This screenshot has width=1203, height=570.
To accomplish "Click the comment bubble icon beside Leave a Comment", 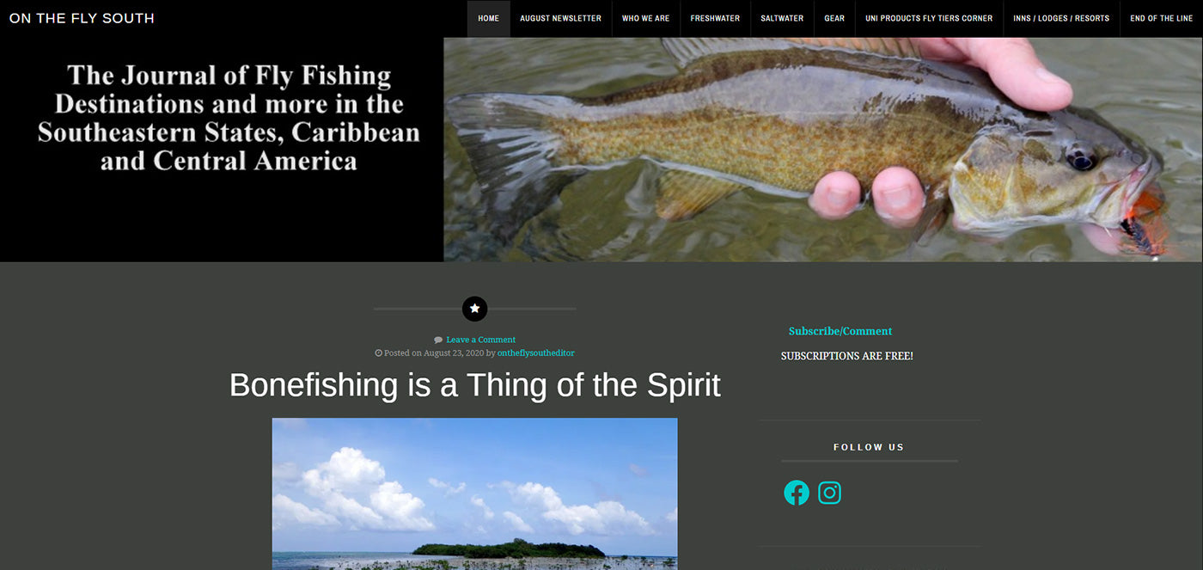I will pos(438,340).
